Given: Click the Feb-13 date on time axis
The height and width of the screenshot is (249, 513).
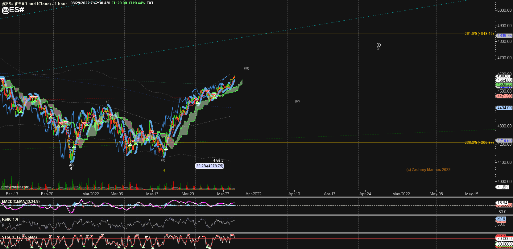Looking at the screenshot, I should pyautogui.click(x=12, y=194).
